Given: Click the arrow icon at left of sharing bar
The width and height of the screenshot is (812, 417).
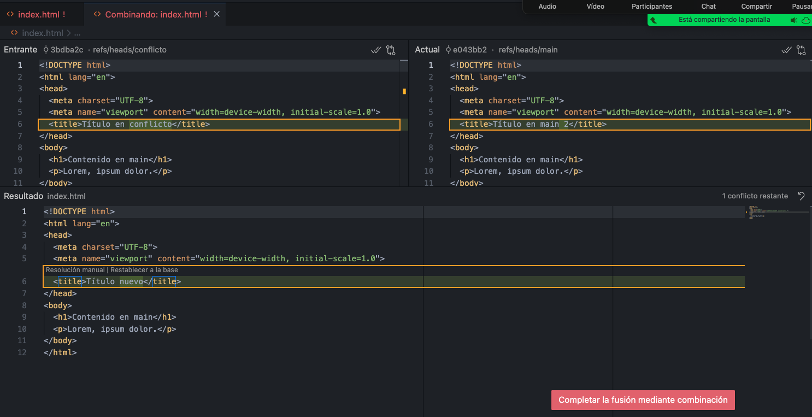Looking at the screenshot, I should [x=654, y=20].
